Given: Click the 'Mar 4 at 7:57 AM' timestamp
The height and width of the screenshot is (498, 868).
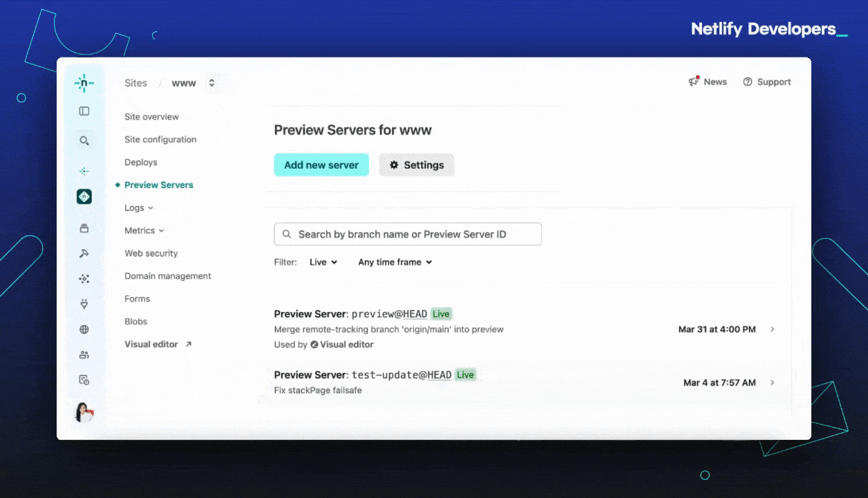Looking at the screenshot, I should [x=719, y=382].
